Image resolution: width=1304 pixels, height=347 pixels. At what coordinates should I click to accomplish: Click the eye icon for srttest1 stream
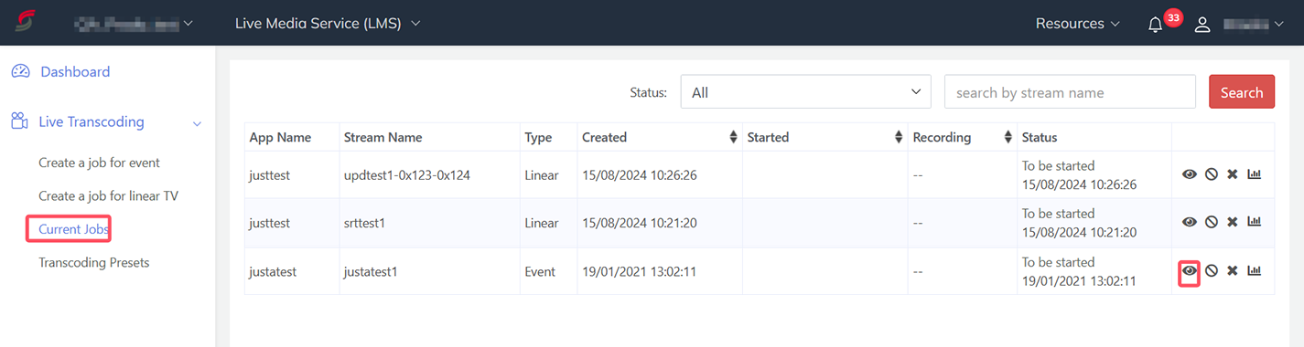click(1189, 222)
